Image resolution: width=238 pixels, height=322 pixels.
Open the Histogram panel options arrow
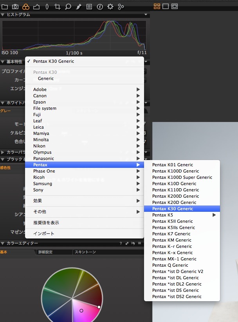(146, 15)
